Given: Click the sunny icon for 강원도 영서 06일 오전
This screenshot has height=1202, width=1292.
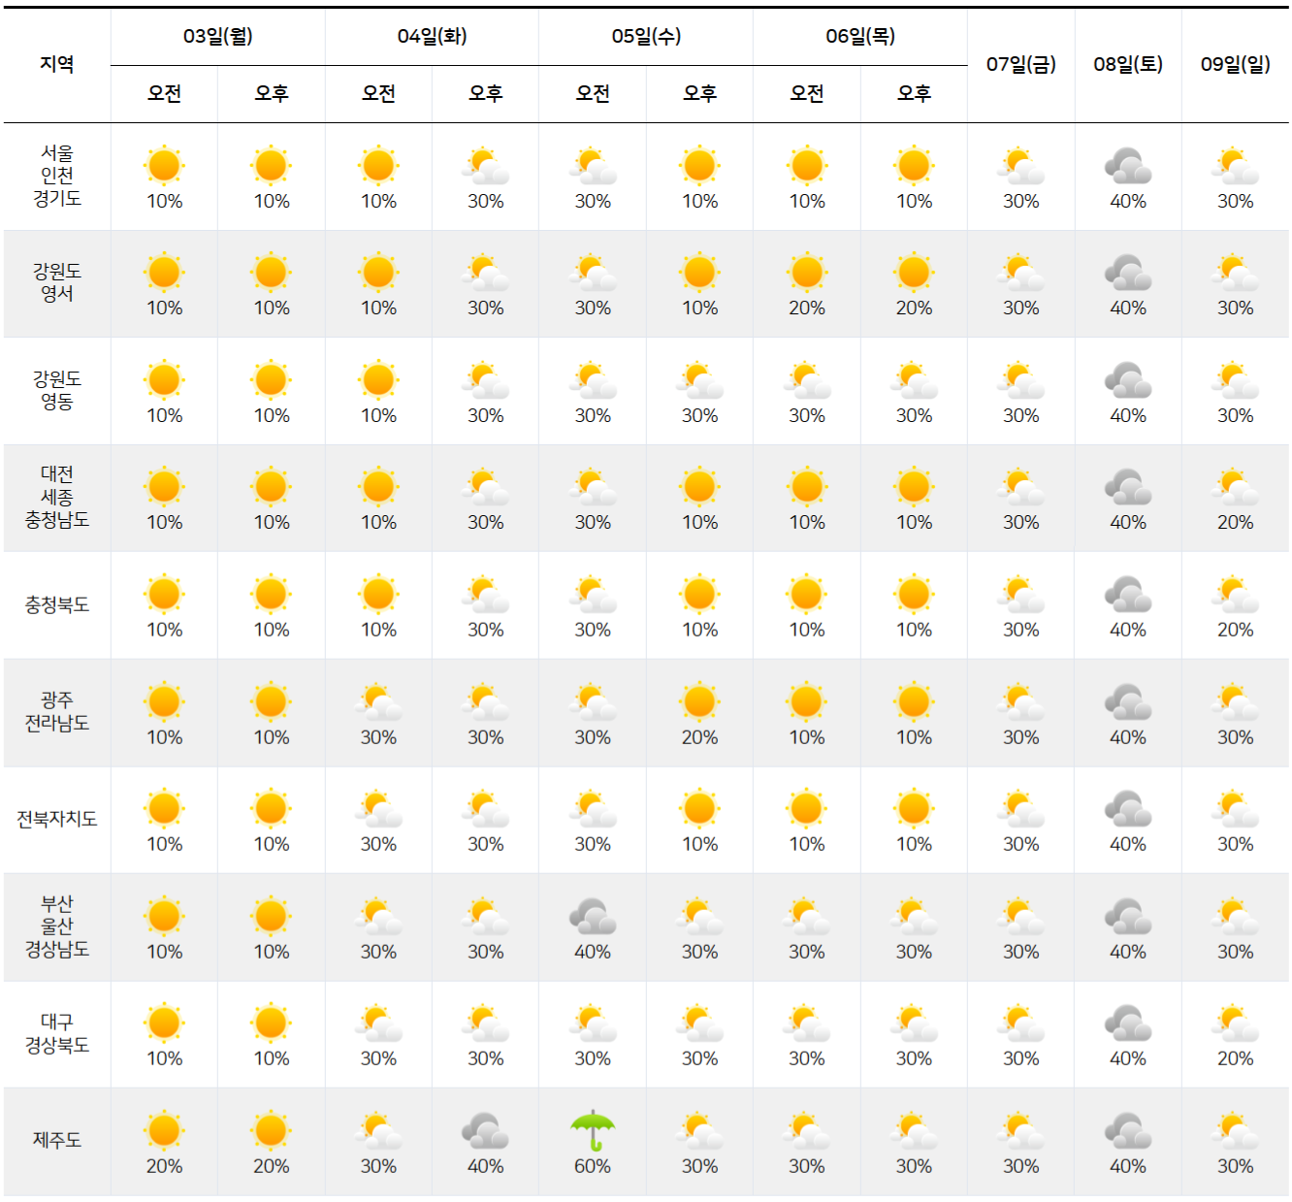Looking at the screenshot, I should click(807, 273).
